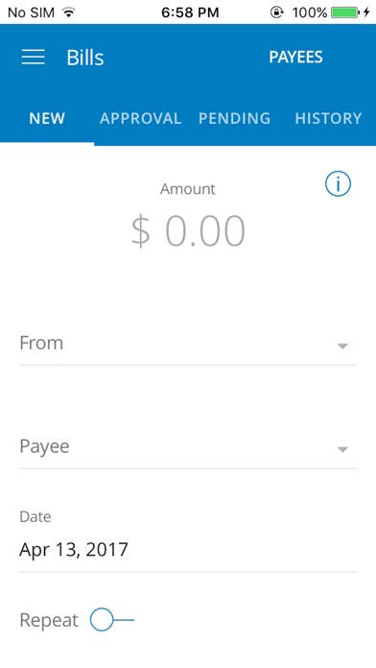Screen dimensions: 376x668
Task: Switch to the APPROVAL tab
Action: [x=141, y=118]
